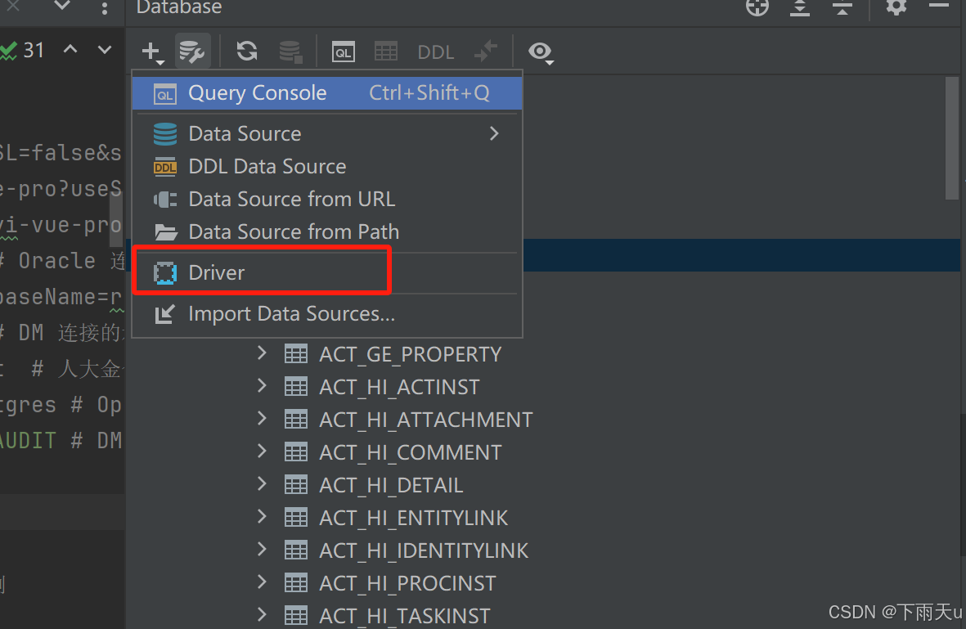The image size is (966, 629).
Task: Click the locate target crosshair icon
Action: tap(757, 7)
